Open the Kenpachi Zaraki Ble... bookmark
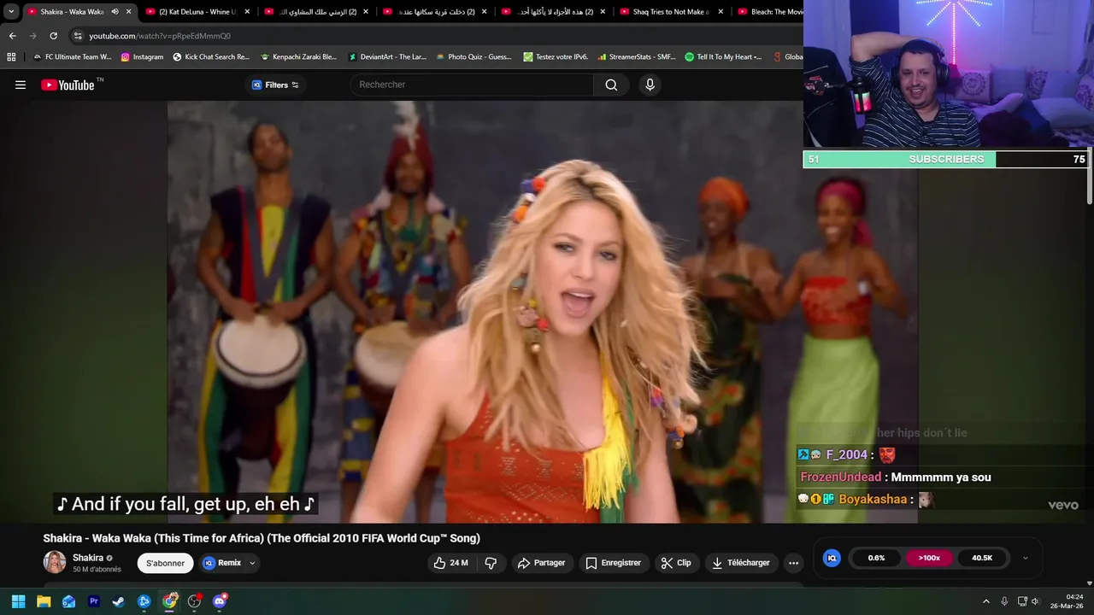The image size is (1094, 615). tap(299, 57)
